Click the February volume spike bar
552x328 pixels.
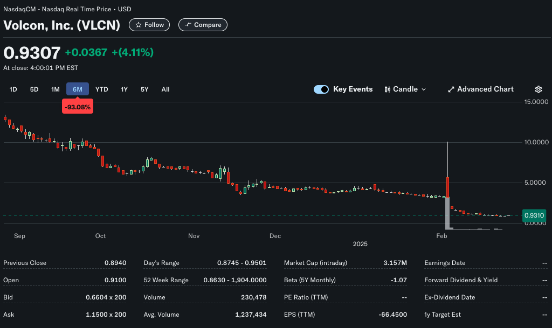pyautogui.click(x=447, y=213)
